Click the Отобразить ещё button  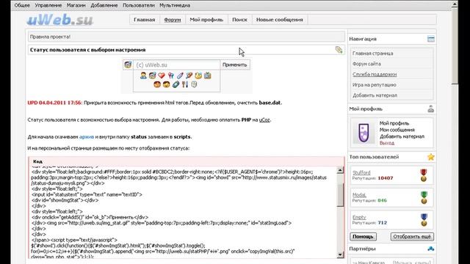tap(412, 236)
